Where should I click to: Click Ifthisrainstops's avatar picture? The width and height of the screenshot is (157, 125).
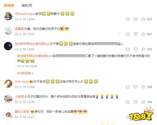(8, 16)
